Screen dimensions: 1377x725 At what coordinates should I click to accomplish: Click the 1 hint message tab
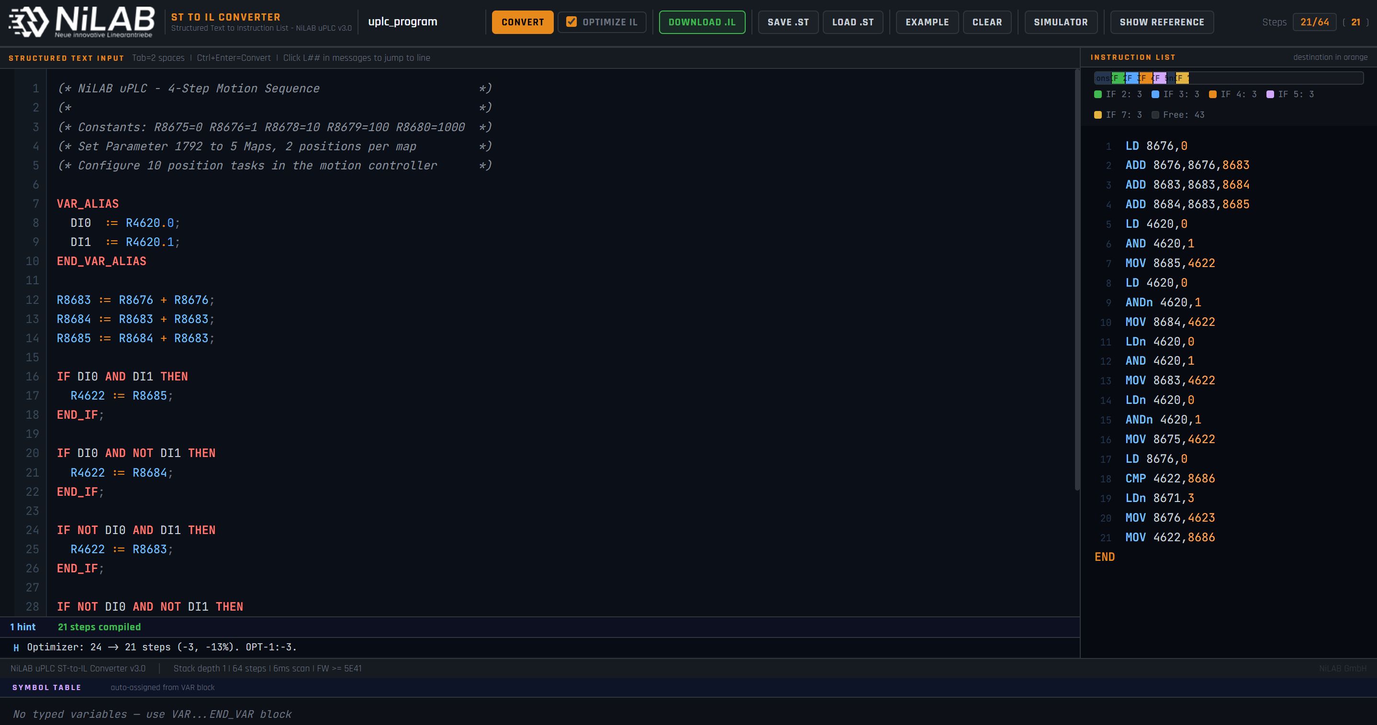(x=22, y=626)
